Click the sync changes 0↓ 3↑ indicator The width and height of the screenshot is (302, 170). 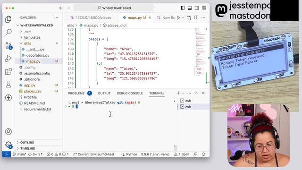(x=35, y=154)
